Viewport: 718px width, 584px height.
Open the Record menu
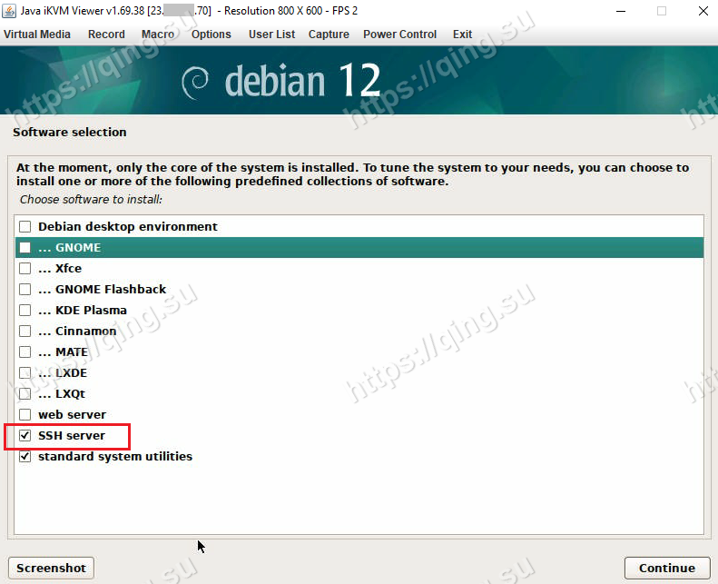(x=106, y=35)
